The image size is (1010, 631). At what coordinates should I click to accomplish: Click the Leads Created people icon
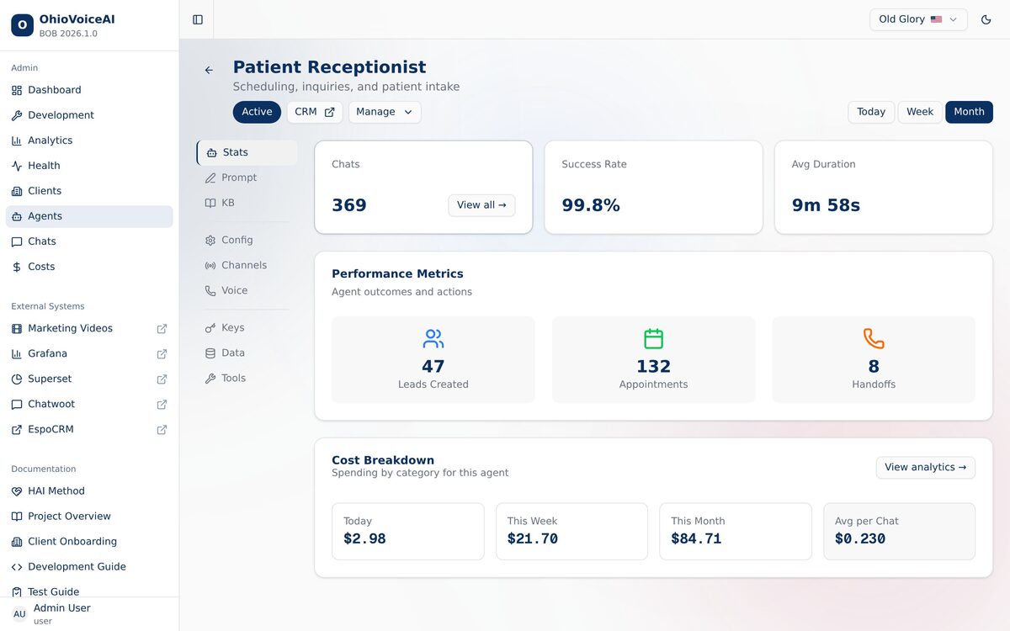433,339
